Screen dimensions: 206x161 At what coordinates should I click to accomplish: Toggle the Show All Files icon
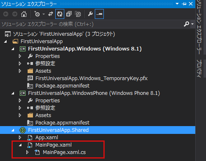[x=78, y=14]
